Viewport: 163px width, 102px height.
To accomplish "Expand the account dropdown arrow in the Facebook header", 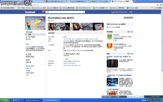I will 134,12.
